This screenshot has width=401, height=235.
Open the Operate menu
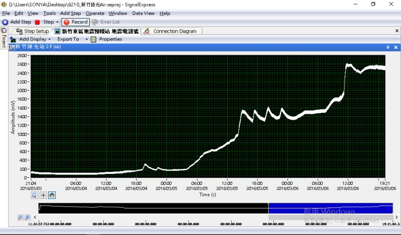click(95, 14)
